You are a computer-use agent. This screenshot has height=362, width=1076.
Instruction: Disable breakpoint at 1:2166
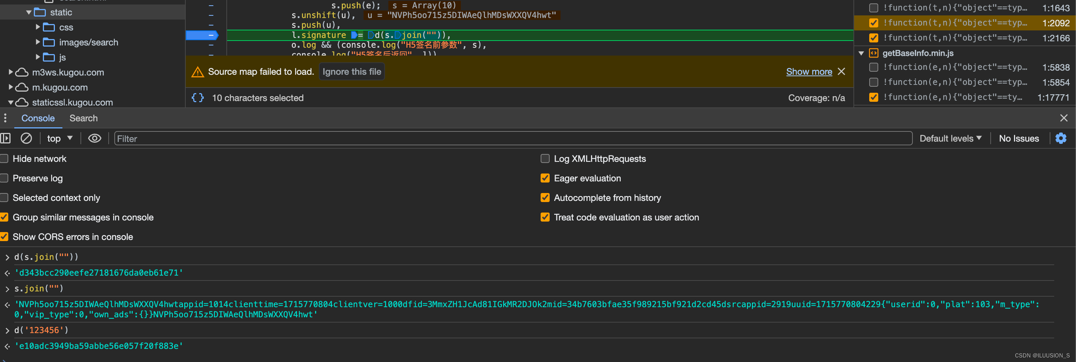(873, 38)
